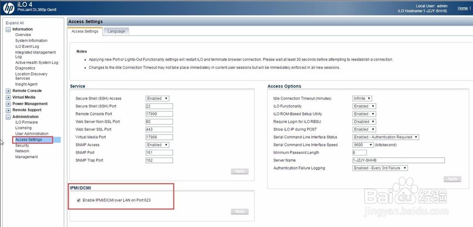Viewport: 473px width, 227px height.
Task: Open Idle Connection Timeout dropdown
Action: point(362,99)
